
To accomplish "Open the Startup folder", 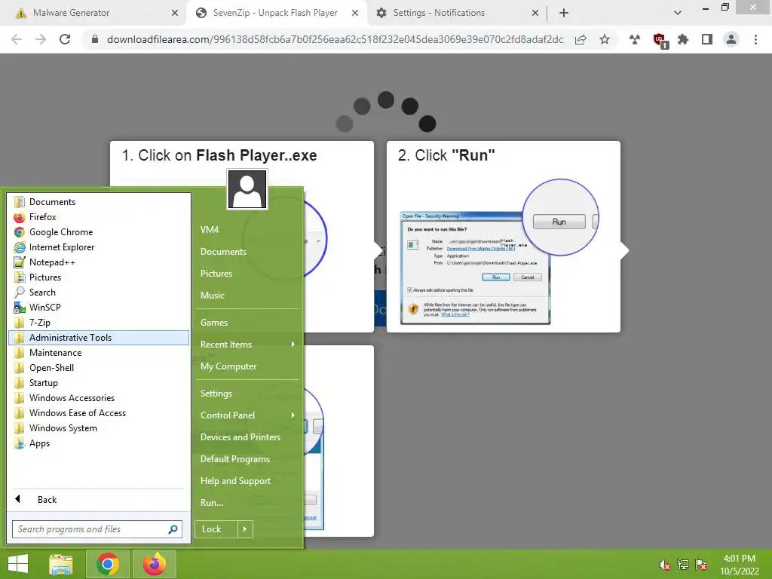I will [99, 383].
